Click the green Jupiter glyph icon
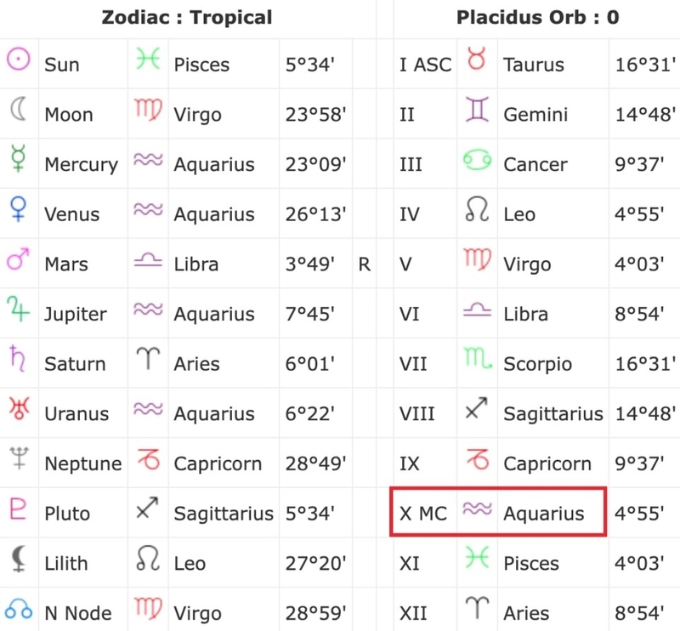This screenshot has width=680, height=631. [18, 309]
